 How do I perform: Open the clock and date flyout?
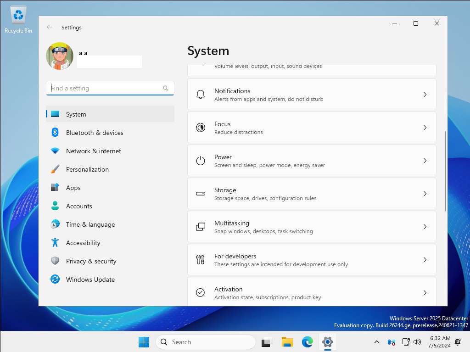pyautogui.click(x=439, y=342)
